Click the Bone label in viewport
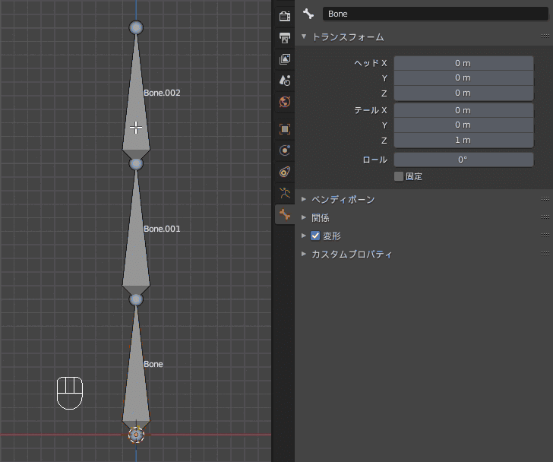Screen dimensions: 553x462 pos(153,364)
